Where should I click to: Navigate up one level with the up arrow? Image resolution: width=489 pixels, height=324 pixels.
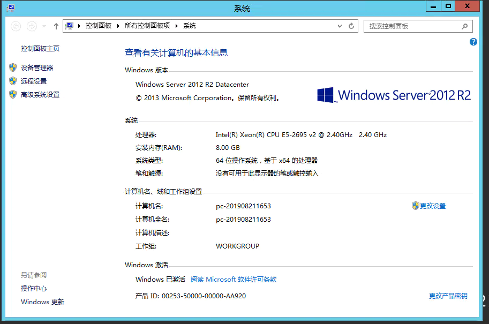point(56,26)
